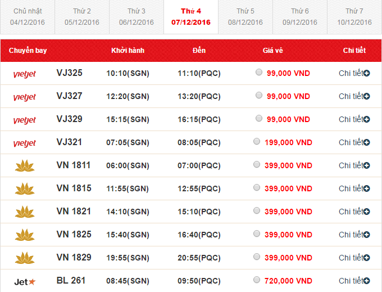Choose the 199,000 VND fare for VJ321

[x=257, y=142]
